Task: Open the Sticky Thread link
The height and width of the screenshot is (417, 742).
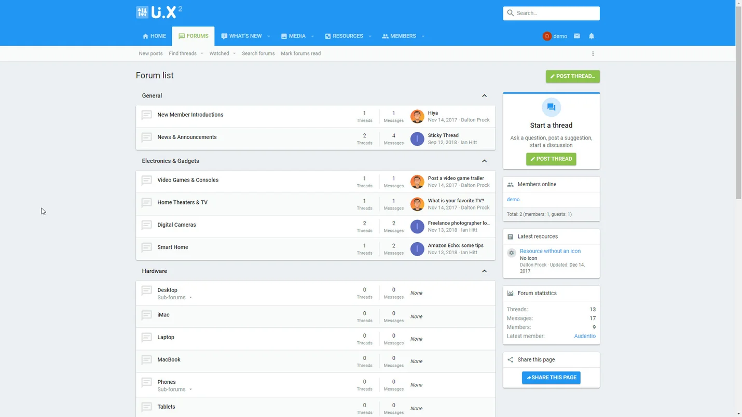Action: pos(443,135)
